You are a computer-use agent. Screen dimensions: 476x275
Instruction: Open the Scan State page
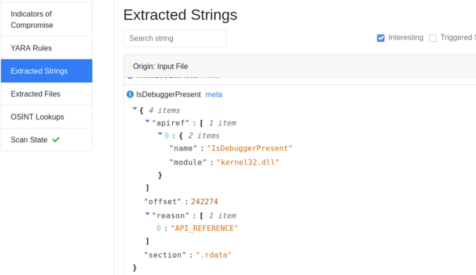[x=29, y=140]
